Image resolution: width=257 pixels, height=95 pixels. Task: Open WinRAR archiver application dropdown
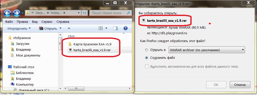(x=207, y=50)
